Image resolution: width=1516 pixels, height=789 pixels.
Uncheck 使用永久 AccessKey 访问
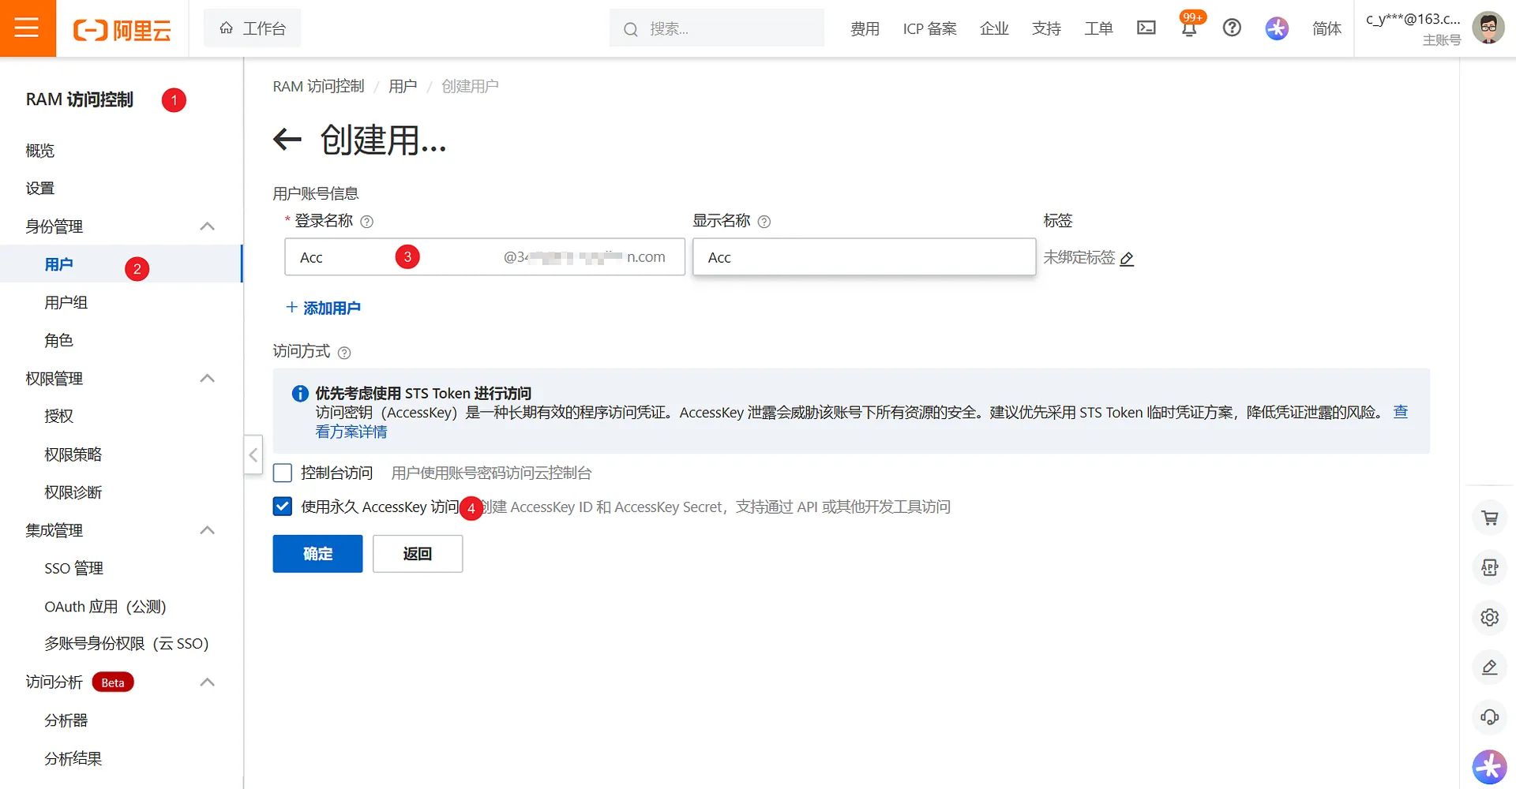click(282, 506)
